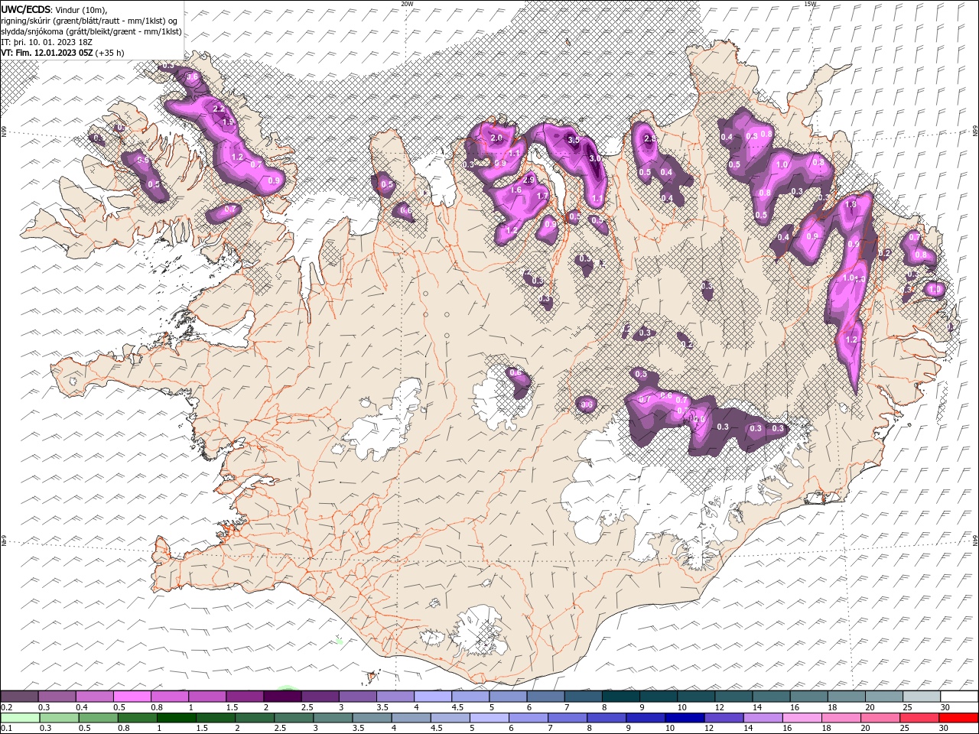Screen dimensions: 979x734
Task: Click the 0.1 label in the green legend row
Action: pyautogui.click(x=5, y=729)
